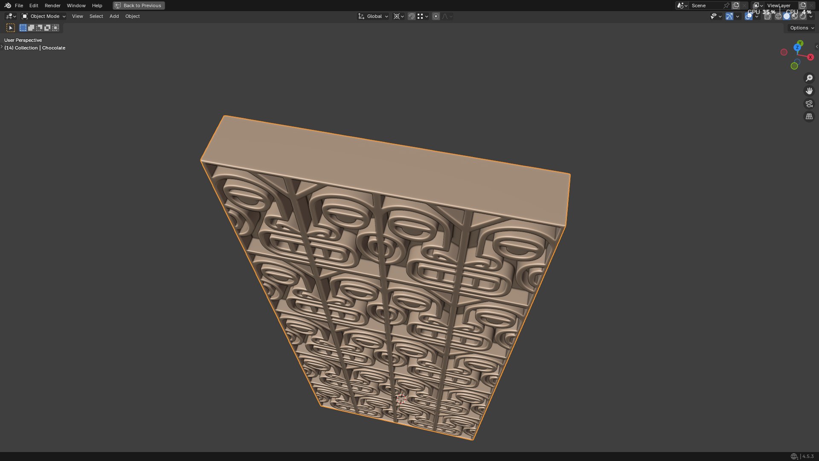This screenshot has width=819, height=461.
Task: Toggle proportional editing
Action: coord(436,16)
